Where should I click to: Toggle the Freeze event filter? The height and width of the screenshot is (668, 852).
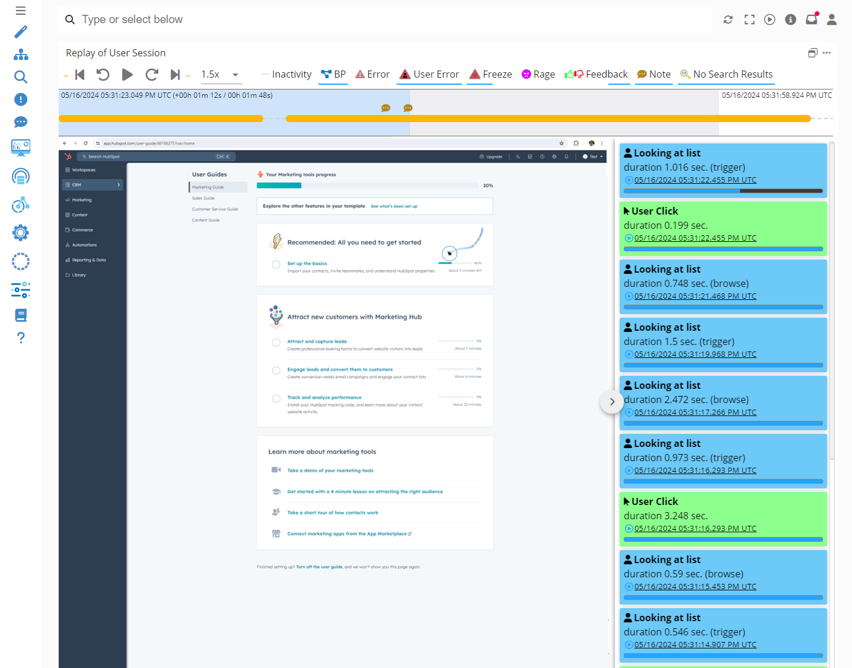click(x=490, y=74)
